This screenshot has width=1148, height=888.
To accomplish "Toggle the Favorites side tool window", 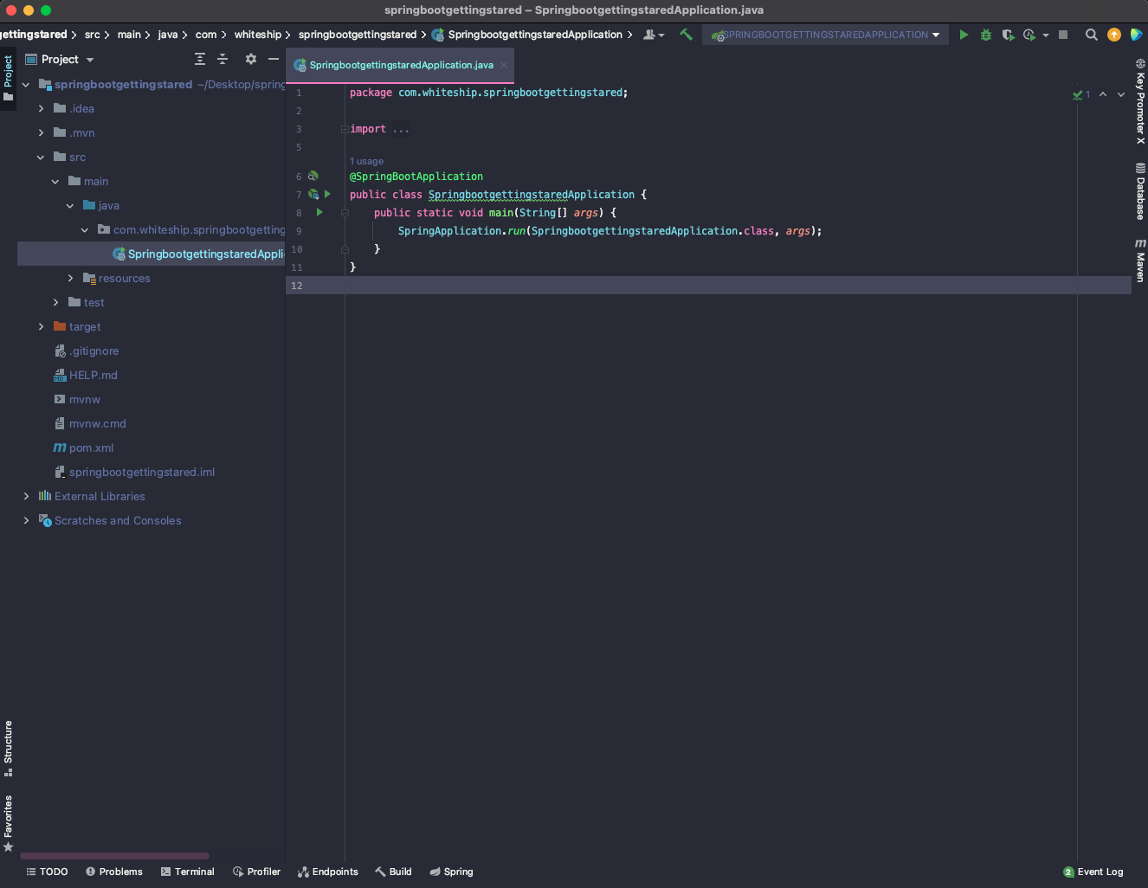I will click(8, 823).
